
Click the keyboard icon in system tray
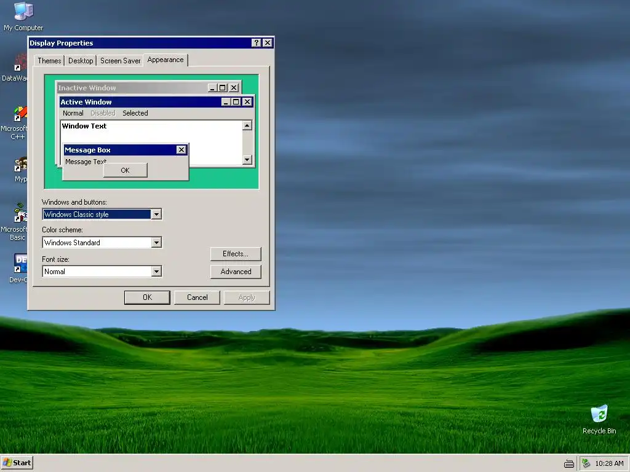pyautogui.click(x=568, y=463)
